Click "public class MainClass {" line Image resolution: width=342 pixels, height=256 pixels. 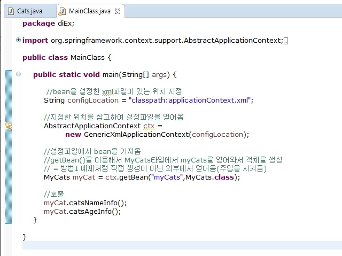pyautogui.click(x=67, y=58)
